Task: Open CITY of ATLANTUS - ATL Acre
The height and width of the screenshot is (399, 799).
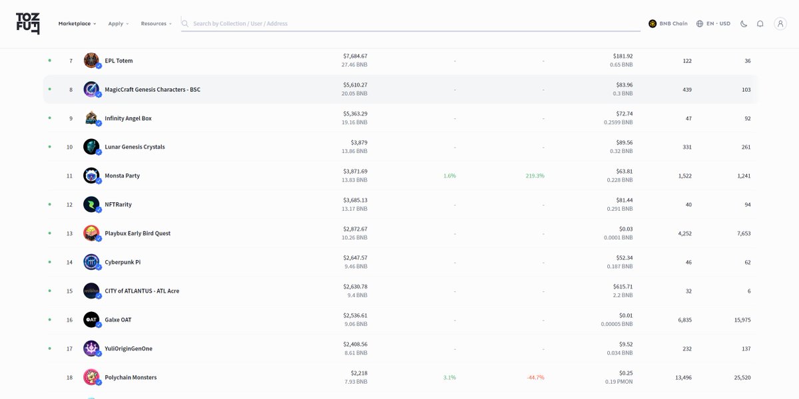Action: coord(142,291)
